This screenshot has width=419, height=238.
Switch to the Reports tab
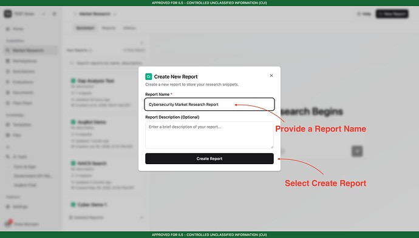[109, 28]
